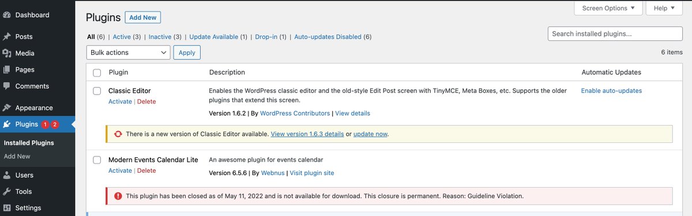
Task: Check the Classic Editor checkbox
Action: coord(97,91)
